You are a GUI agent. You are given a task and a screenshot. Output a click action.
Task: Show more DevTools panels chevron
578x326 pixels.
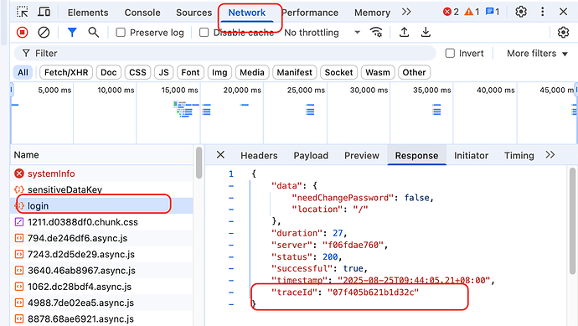point(406,13)
